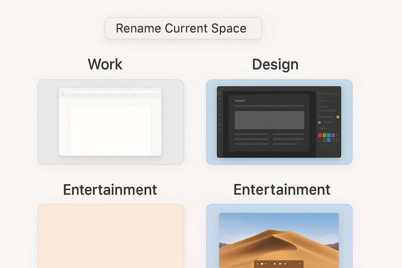402x268 pixels.
Task: Toggle the eye visibility icon in Design toolbar
Action: (219, 104)
